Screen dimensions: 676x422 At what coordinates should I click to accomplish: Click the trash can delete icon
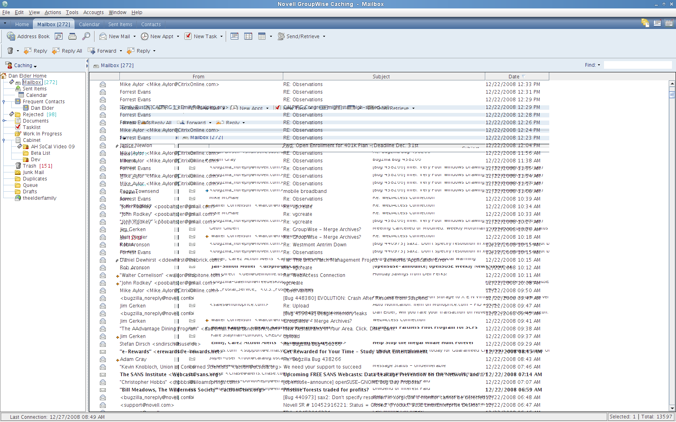click(x=10, y=51)
